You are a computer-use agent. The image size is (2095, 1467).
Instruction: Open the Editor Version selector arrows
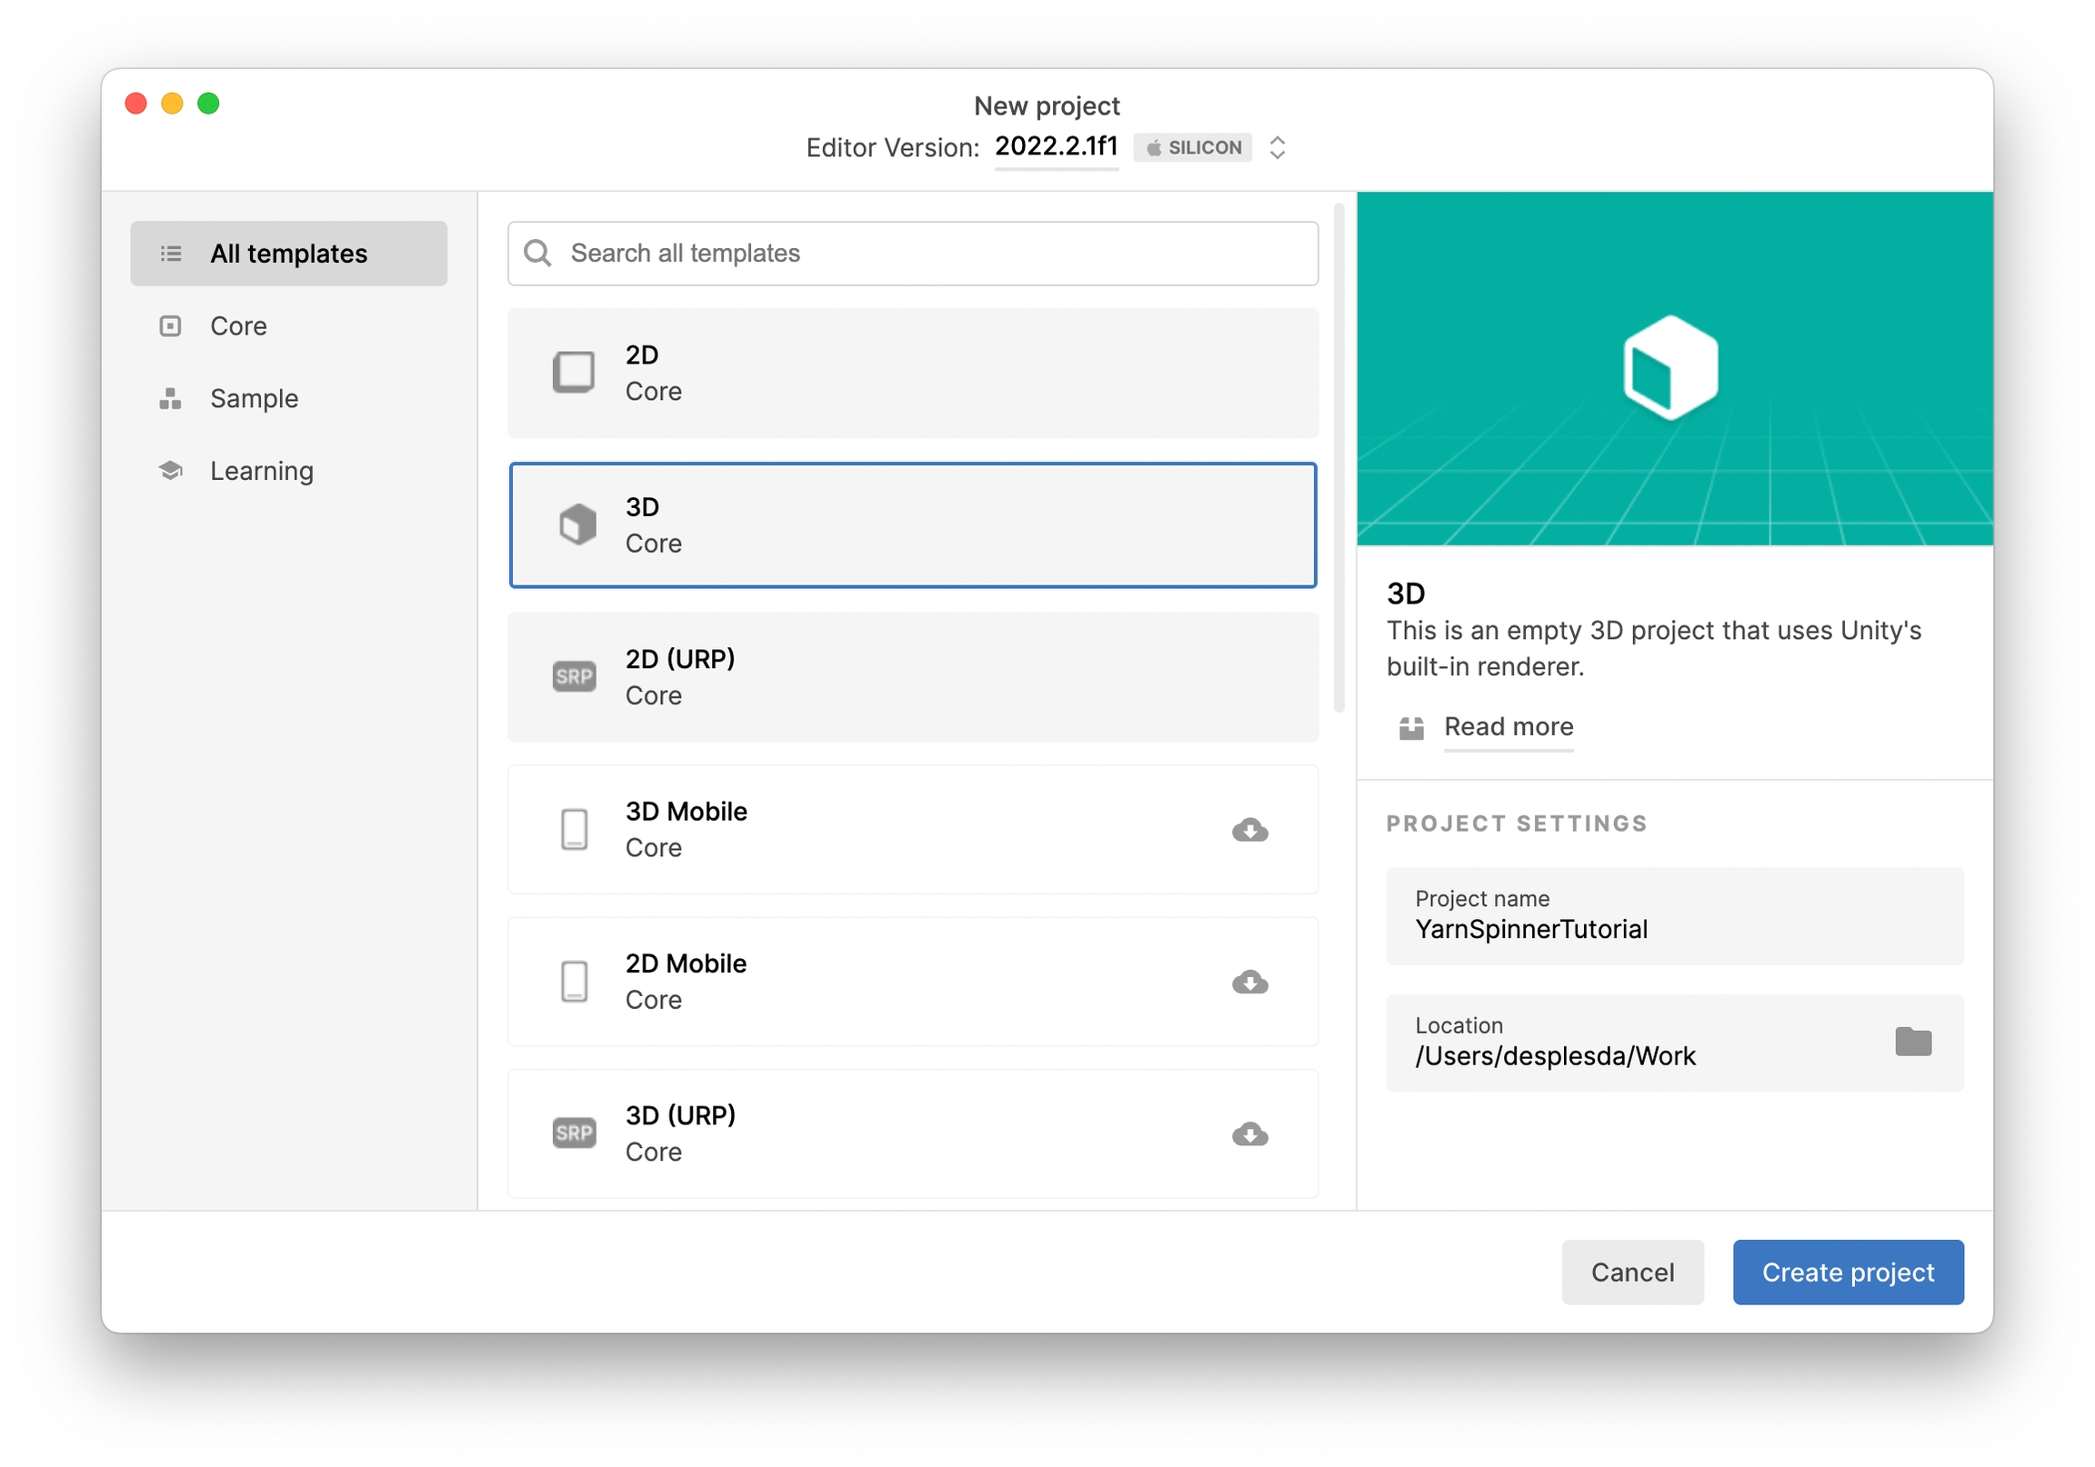coord(1278,148)
